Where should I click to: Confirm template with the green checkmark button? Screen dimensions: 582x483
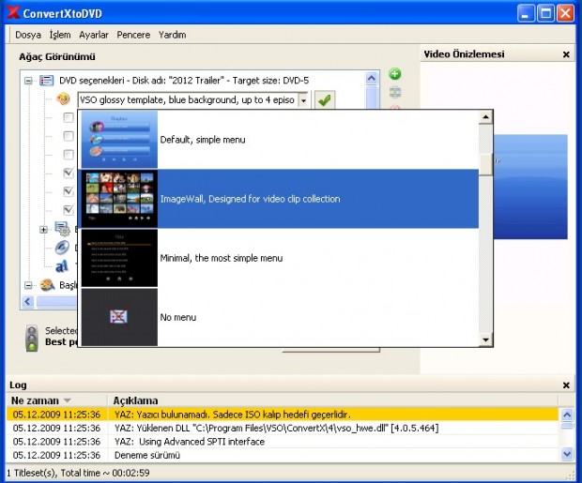[x=324, y=99]
